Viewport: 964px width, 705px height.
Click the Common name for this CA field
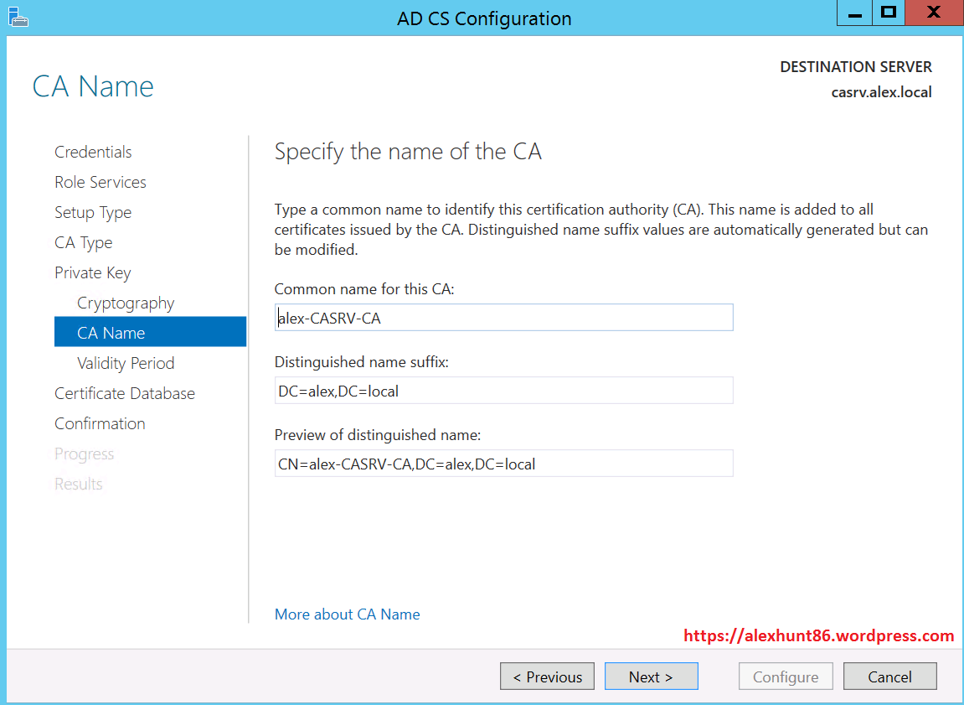(503, 318)
